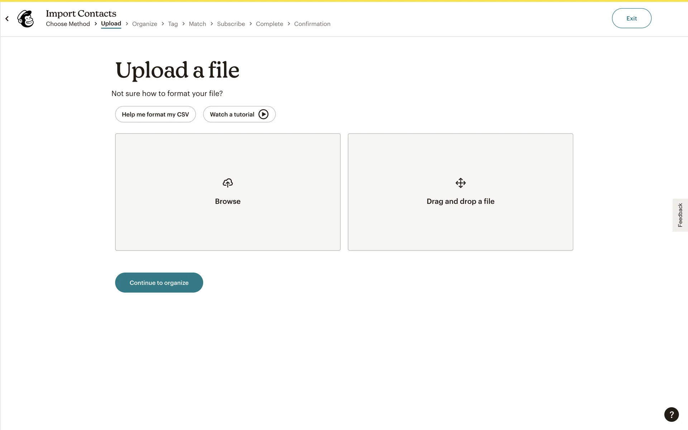Click the back arrow chevron
The image size is (688, 430).
7,19
